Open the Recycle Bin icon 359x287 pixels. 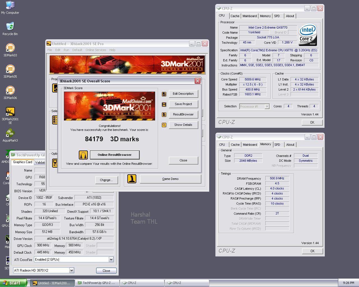point(10,29)
